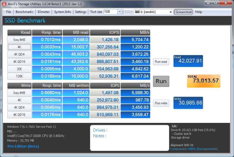Image resolution: width=234 pixels, height=157 pixels.
Task: Click the 5,988.30 MB/s write cell
Action: (135, 93)
